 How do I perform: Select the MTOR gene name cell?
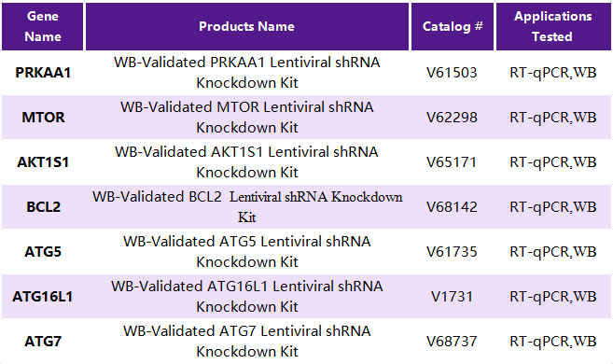[x=43, y=118]
